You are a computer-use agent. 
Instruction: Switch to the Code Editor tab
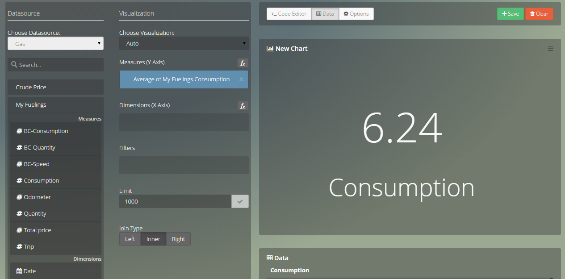pyautogui.click(x=289, y=14)
